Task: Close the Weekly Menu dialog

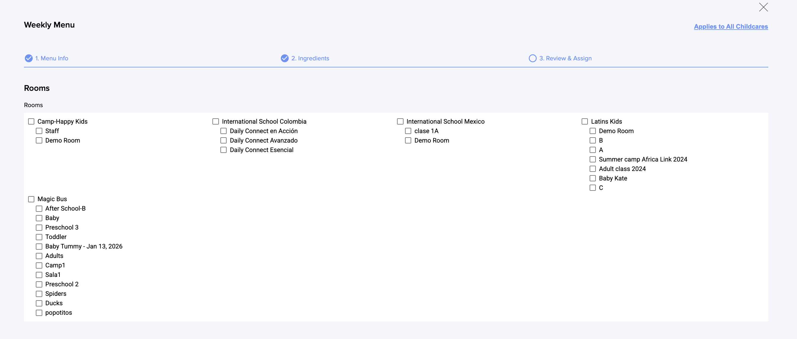Action: pos(763,7)
